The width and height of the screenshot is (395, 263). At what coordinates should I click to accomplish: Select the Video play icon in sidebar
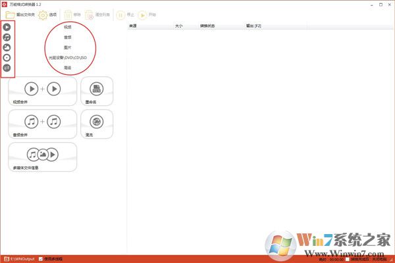[7, 27]
